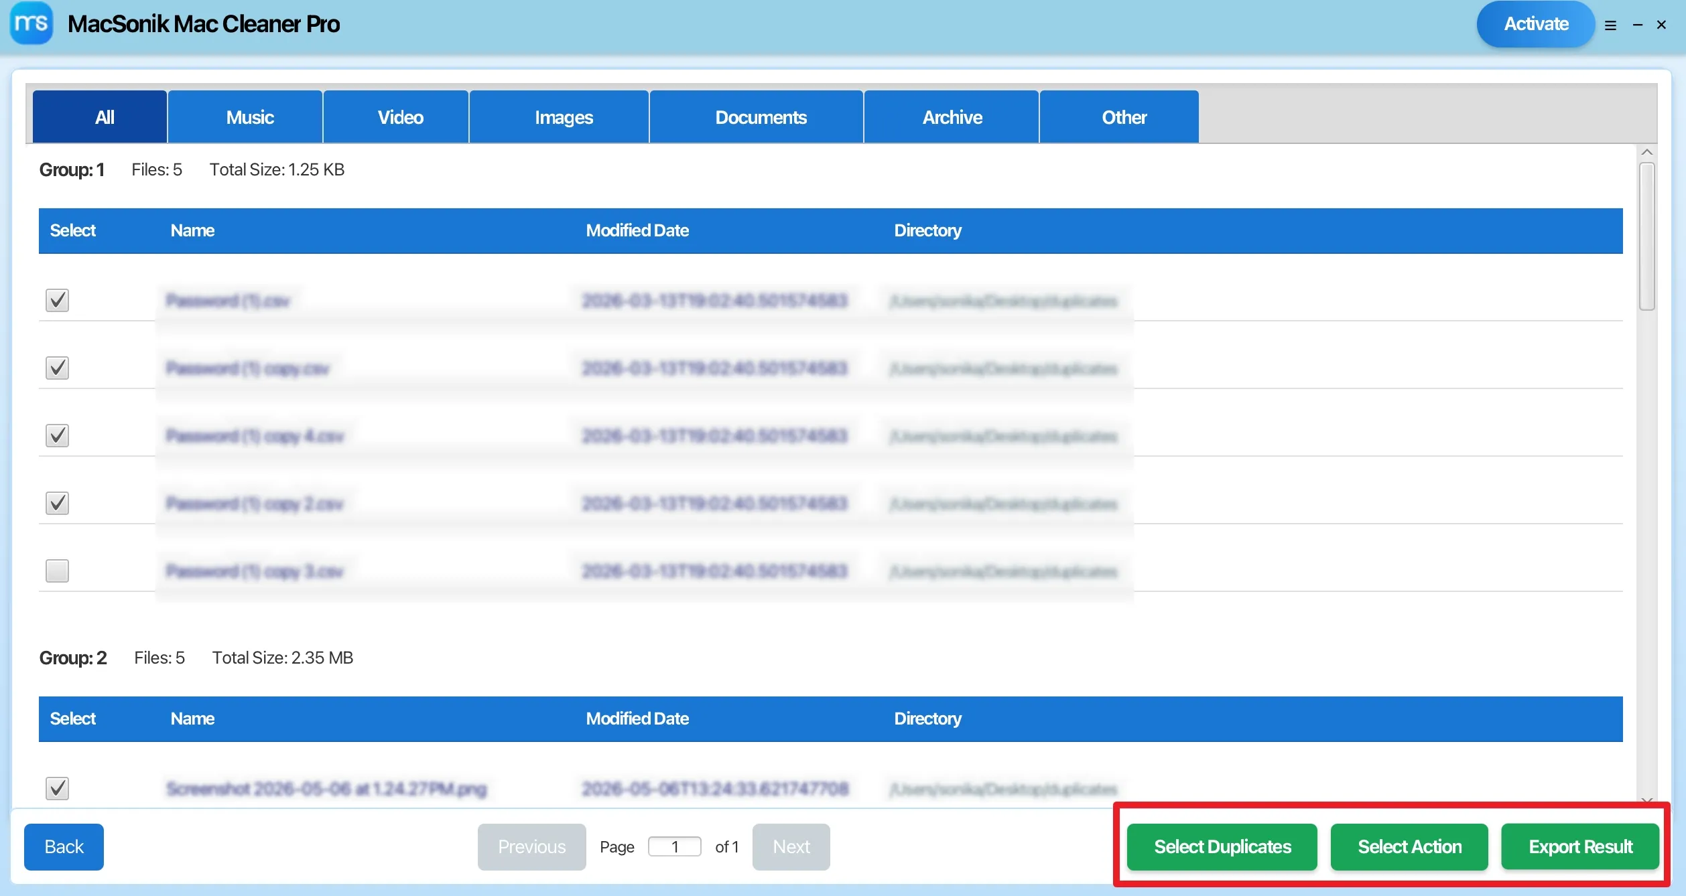Open the Video tab

pos(396,117)
